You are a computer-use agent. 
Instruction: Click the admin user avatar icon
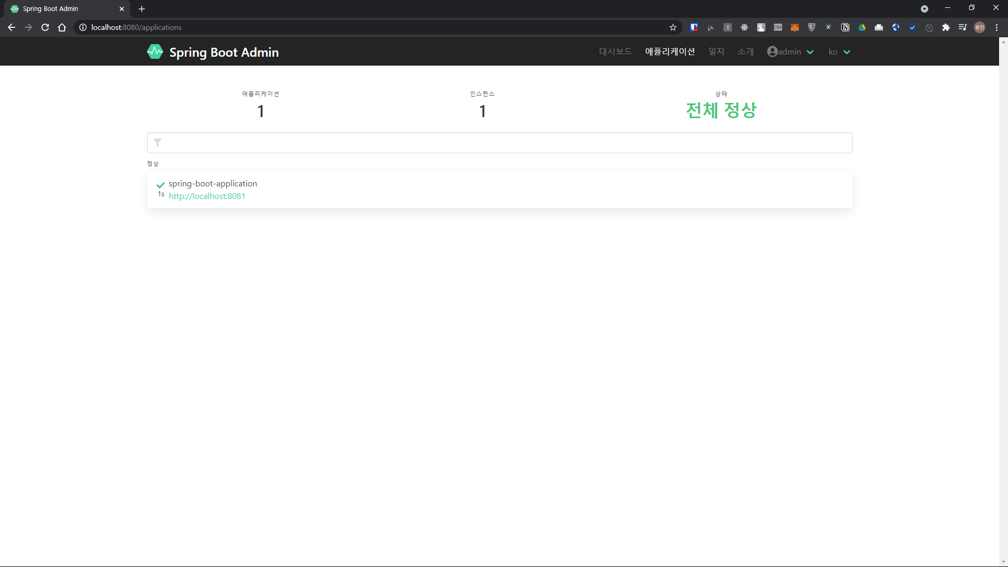772,51
